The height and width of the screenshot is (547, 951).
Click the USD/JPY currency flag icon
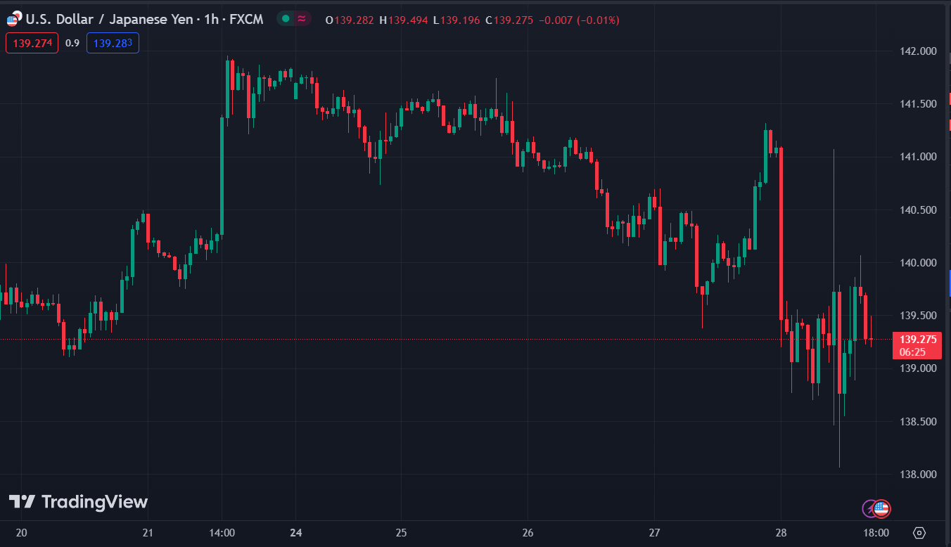(x=13, y=19)
